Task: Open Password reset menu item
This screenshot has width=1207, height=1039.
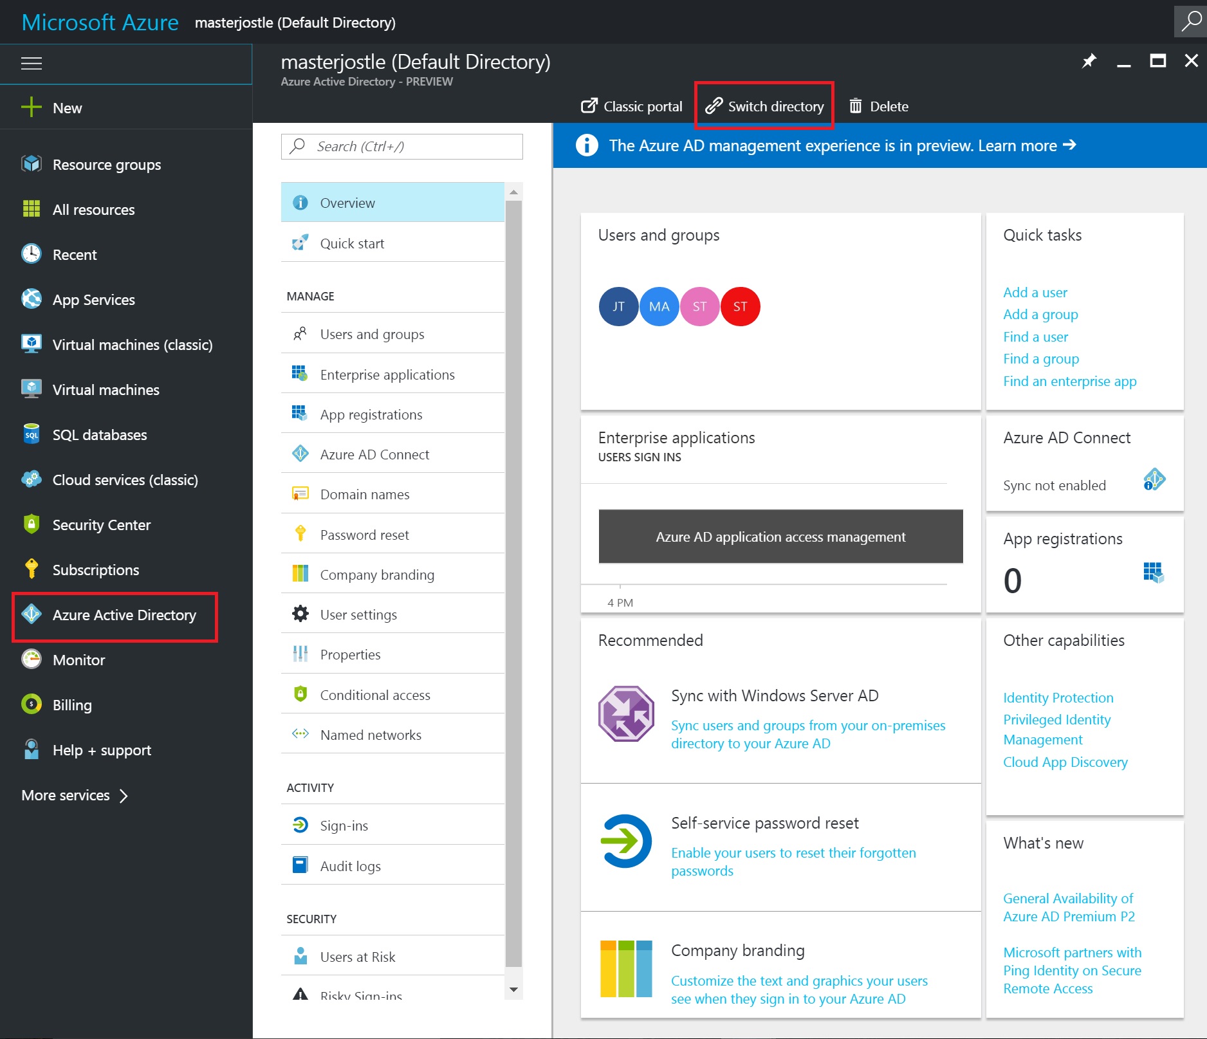Action: [392, 535]
